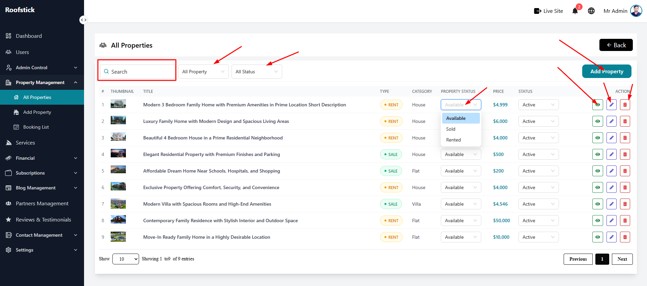Collapse sidebar using the arrows toggle icon
Screen dimensions: 647x286
pyautogui.click(x=83, y=20)
